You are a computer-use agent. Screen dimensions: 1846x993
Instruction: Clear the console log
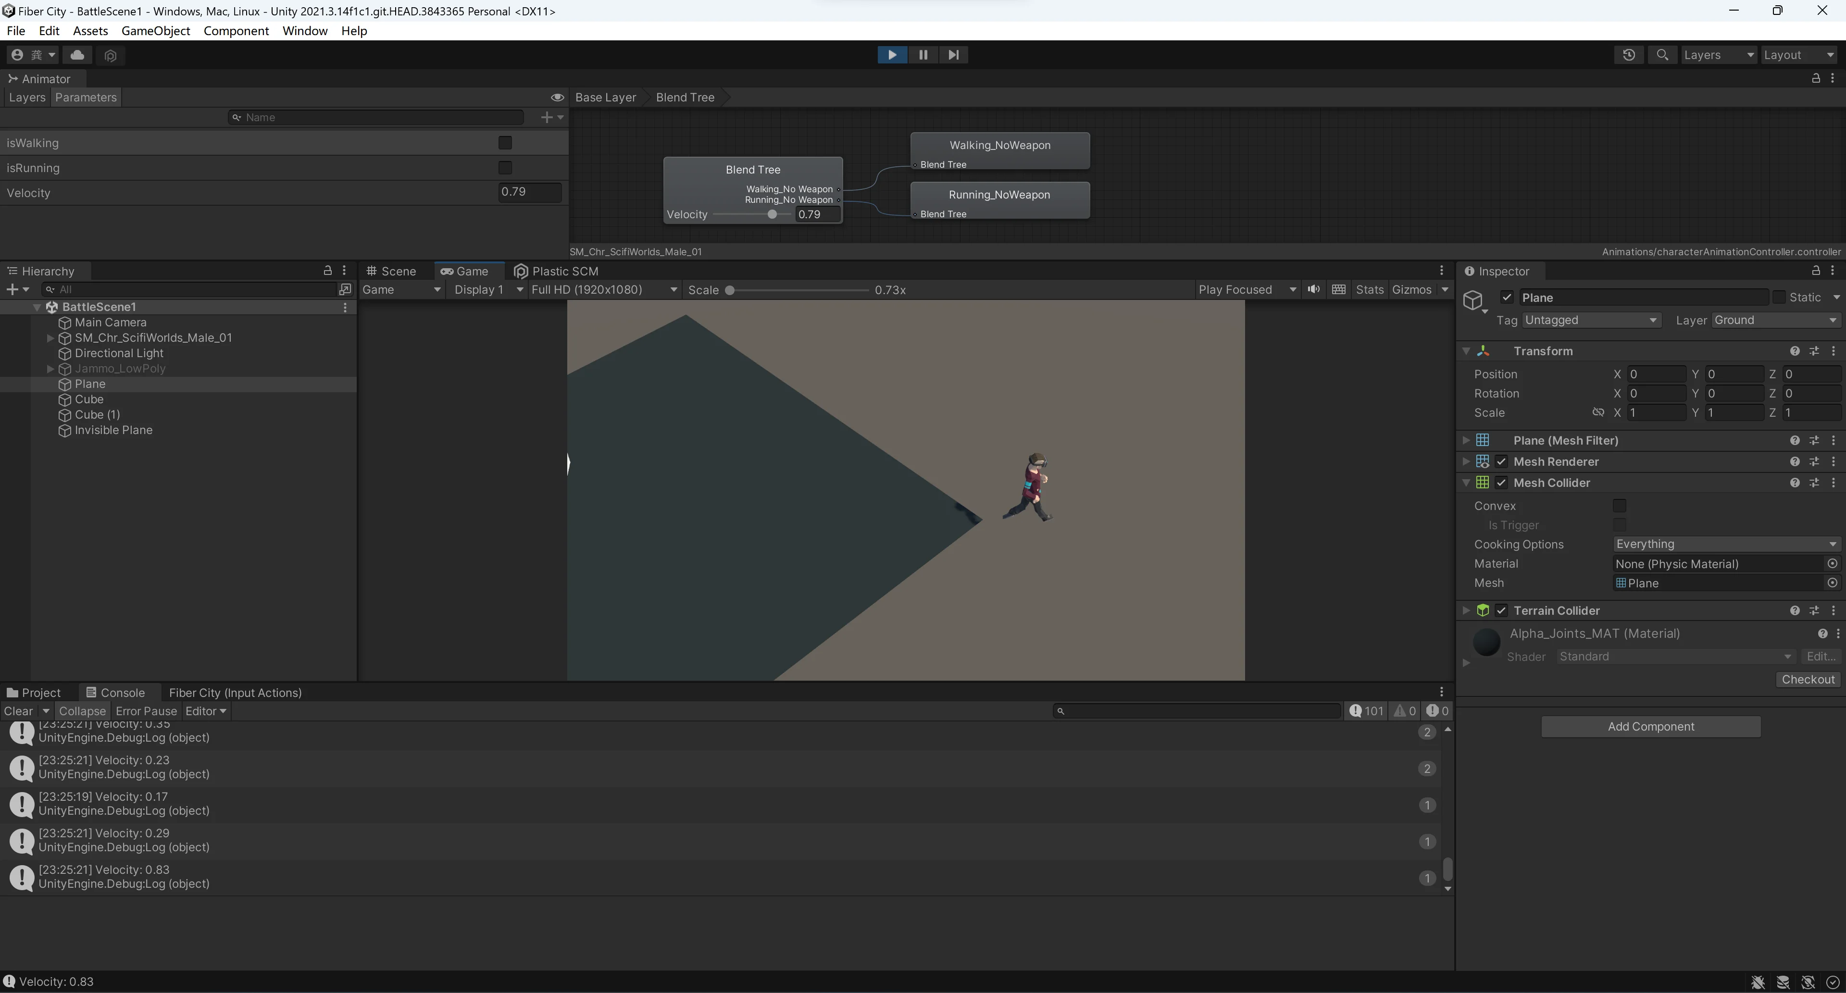coord(19,711)
